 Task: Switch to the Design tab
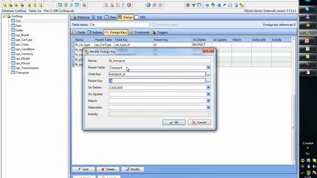coord(125,17)
